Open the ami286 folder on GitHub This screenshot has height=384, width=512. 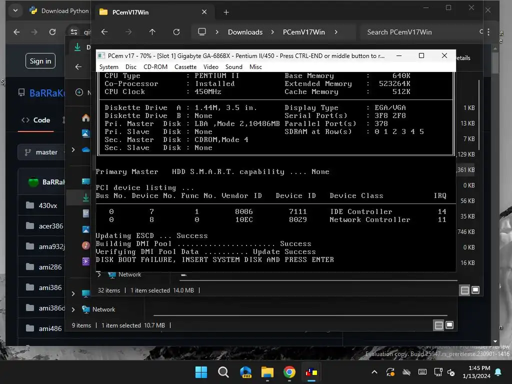tap(50, 267)
